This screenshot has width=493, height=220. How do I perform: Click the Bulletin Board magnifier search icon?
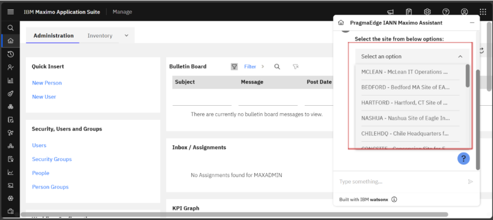tap(277, 67)
